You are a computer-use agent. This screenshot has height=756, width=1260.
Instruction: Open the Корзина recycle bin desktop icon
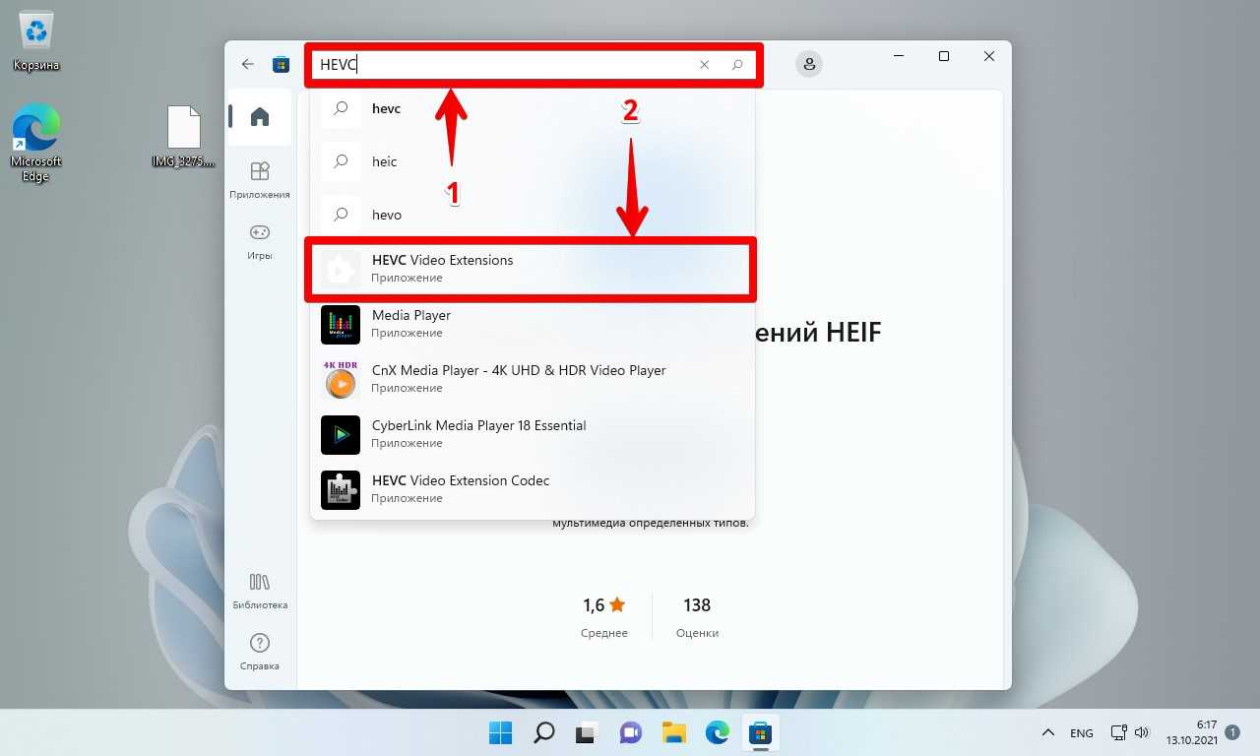(x=36, y=41)
